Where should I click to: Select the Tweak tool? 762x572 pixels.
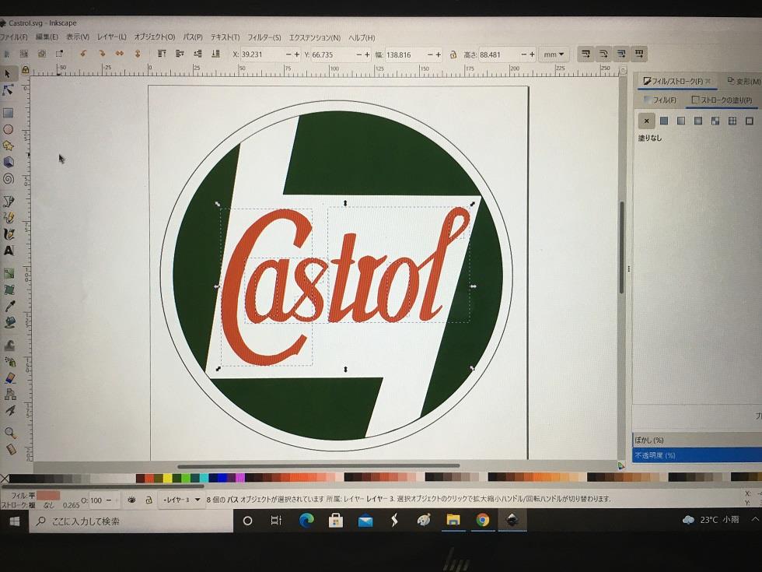[x=9, y=346]
